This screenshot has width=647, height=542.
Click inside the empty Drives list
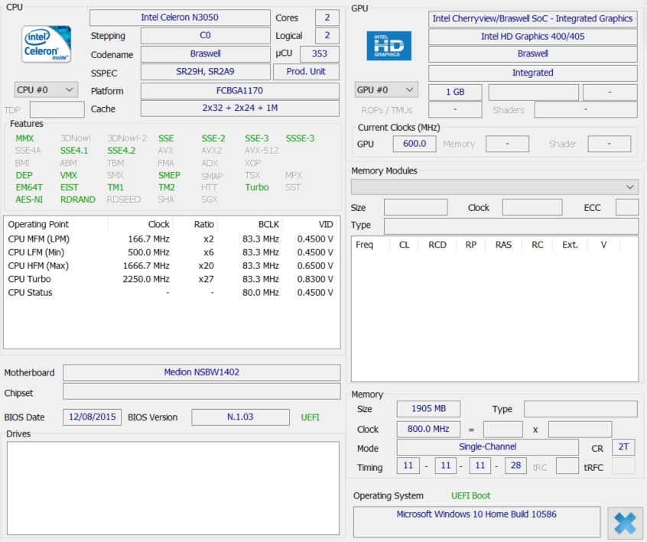173,488
